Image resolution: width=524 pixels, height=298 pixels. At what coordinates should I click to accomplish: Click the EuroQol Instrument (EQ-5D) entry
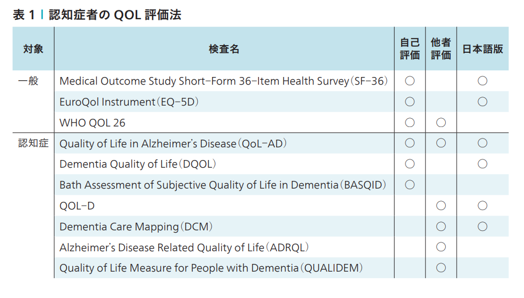[x=128, y=102]
